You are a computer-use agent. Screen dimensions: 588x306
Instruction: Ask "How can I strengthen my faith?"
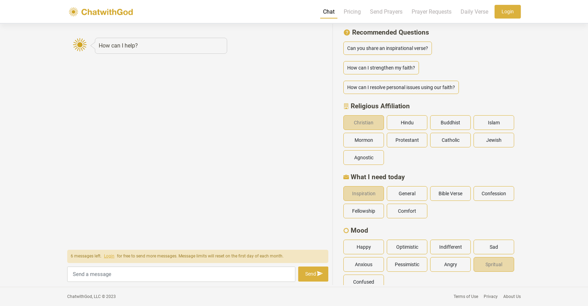tap(381, 68)
